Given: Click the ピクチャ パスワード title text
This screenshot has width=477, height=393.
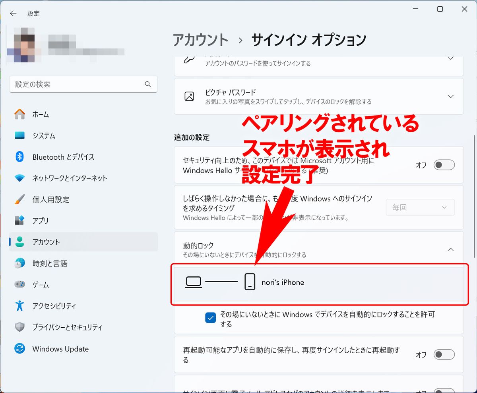Looking at the screenshot, I should pos(231,92).
